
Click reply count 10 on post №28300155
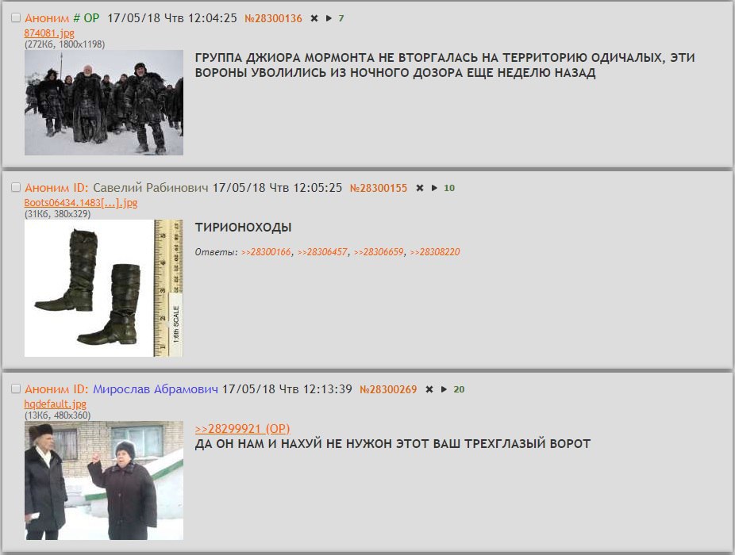pos(449,188)
